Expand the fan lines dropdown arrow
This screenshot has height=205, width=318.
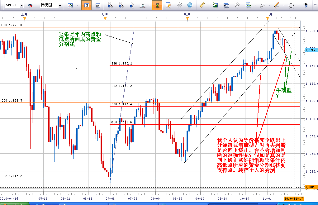coord(269,5)
